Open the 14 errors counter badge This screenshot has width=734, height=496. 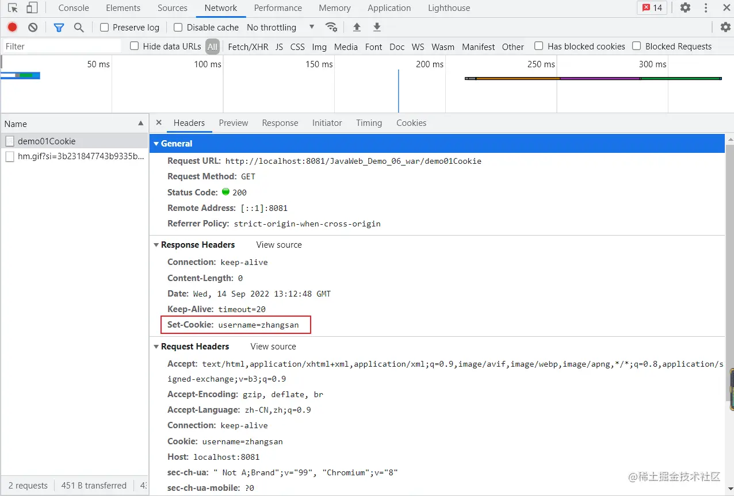point(652,8)
